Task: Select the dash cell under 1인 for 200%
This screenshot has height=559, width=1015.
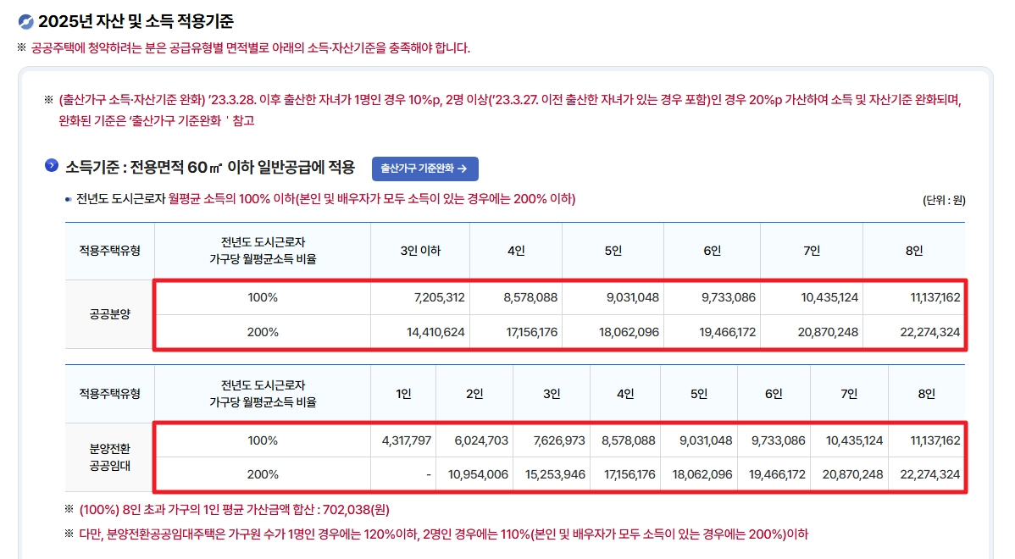Action: pos(403,475)
